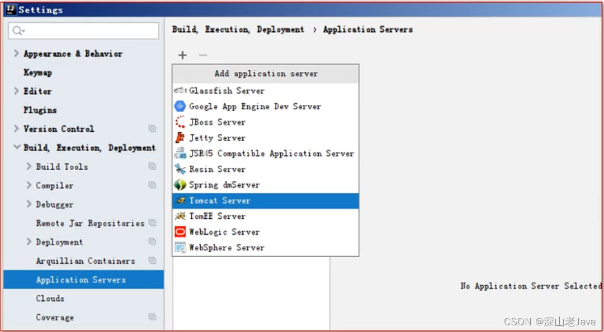Choose JSR45 Compatible Application Server
Image resolution: width=604 pixels, height=332 pixels.
[266, 153]
